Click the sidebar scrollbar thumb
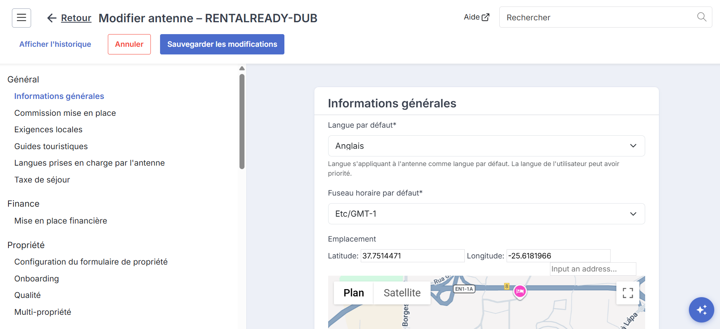Image resolution: width=720 pixels, height=329 pixels. click(x=242, y=121)
